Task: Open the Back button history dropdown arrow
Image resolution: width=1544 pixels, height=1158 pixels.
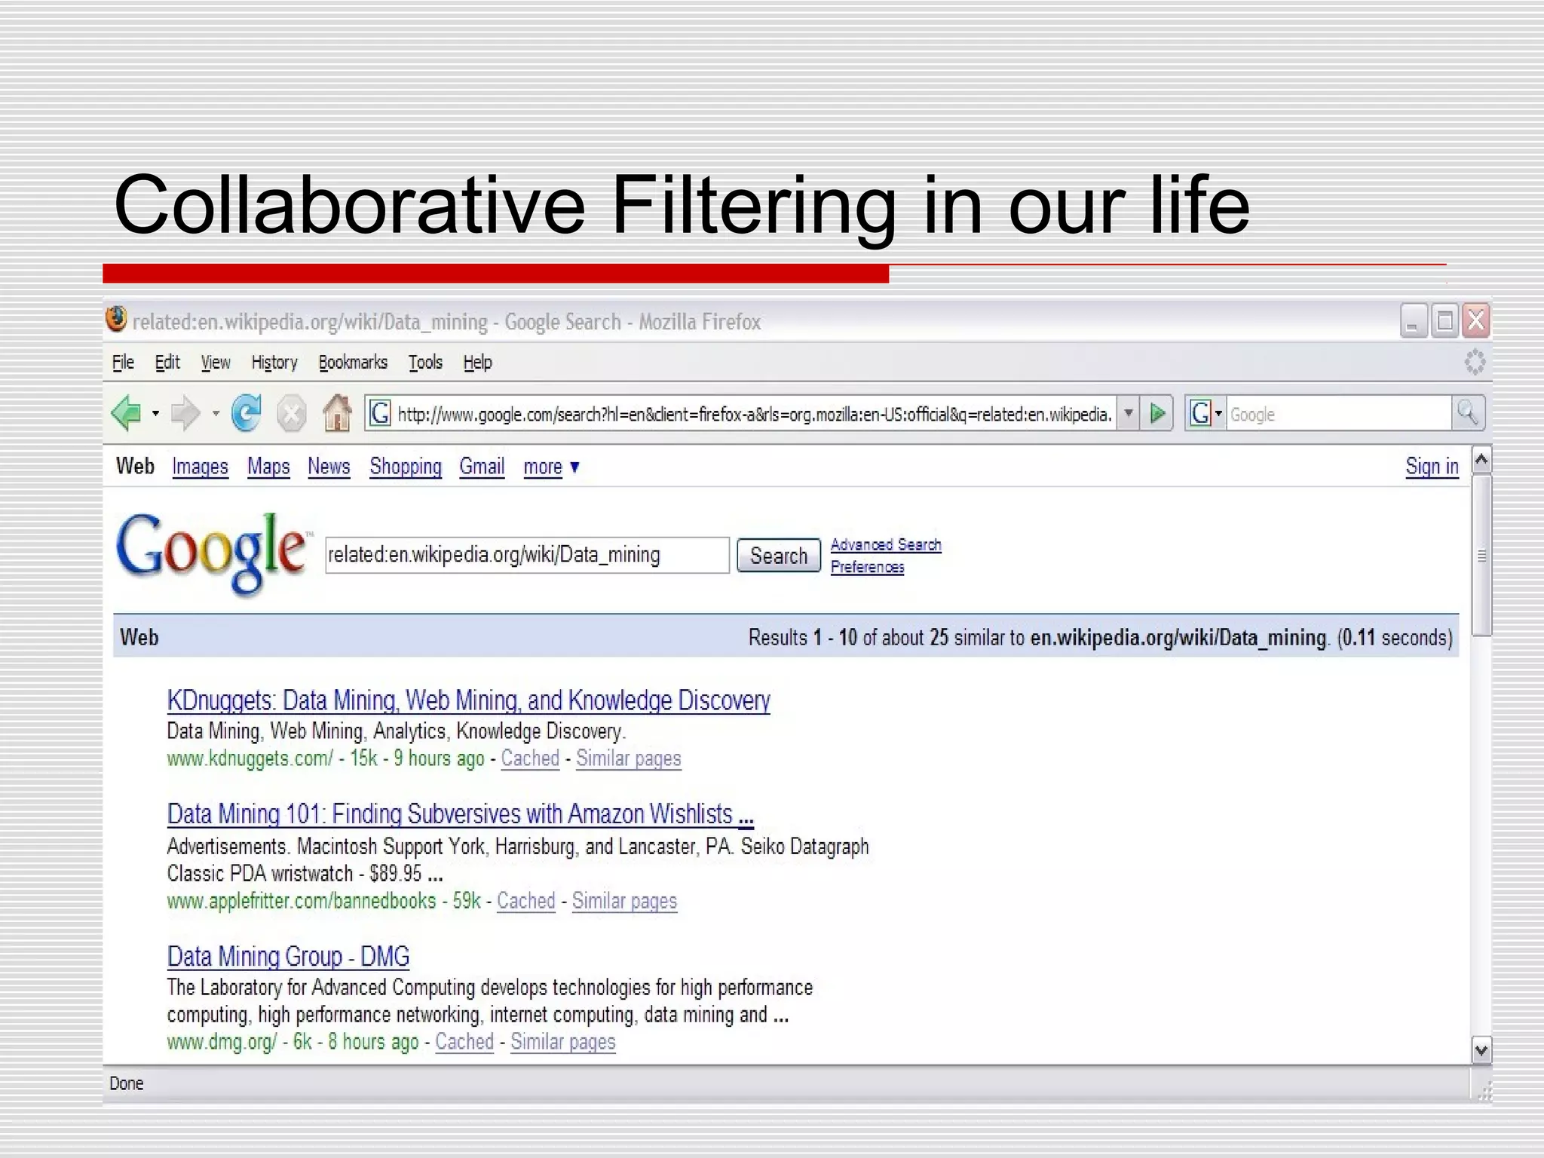Action: pyautogui.click(x=155, y=413)
